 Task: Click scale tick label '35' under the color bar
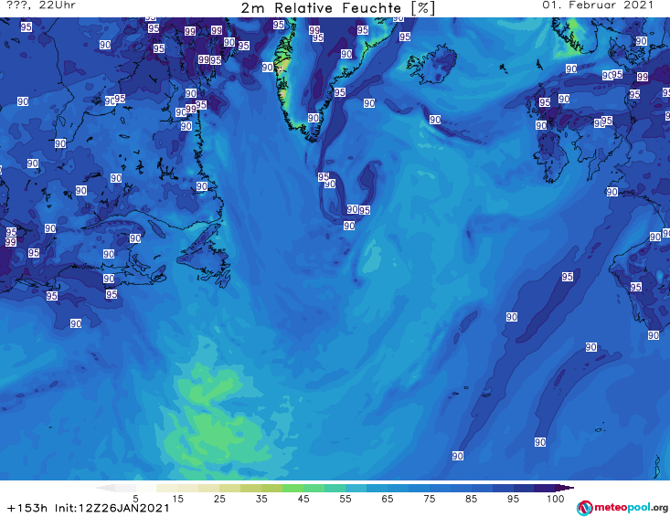coord(261,499)
